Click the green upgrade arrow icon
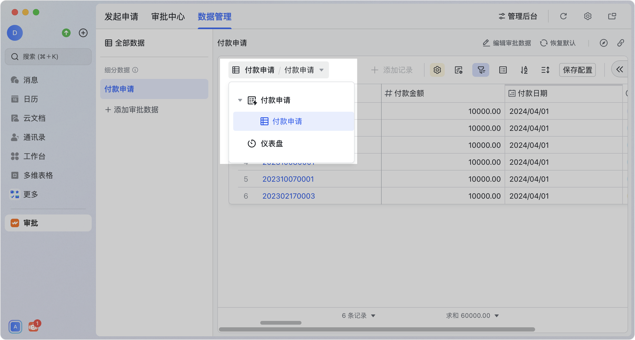Image resolution: width=635 pixels, height=340 pixels. tap(66, 33)
